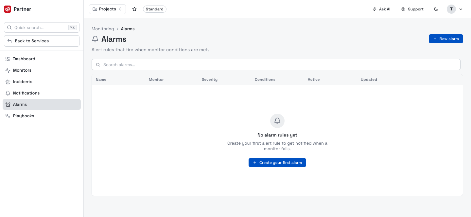
Task: Click the Monitoring breadcrumb link
Action: coord(103,29)
